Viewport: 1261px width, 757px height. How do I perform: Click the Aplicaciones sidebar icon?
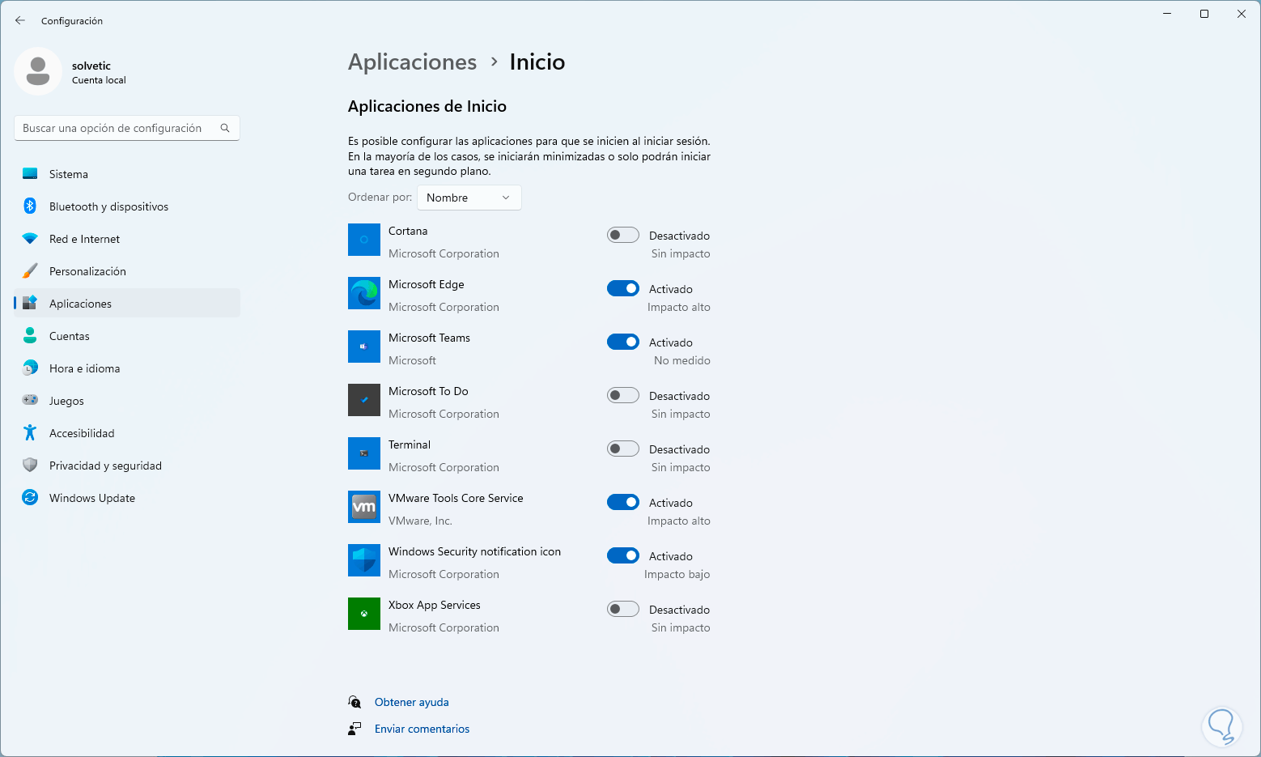pyautogui.click(x=30, y=304)
